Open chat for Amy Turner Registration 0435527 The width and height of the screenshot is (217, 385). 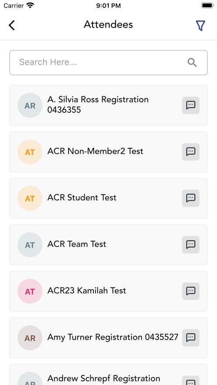tap(191, 337)
